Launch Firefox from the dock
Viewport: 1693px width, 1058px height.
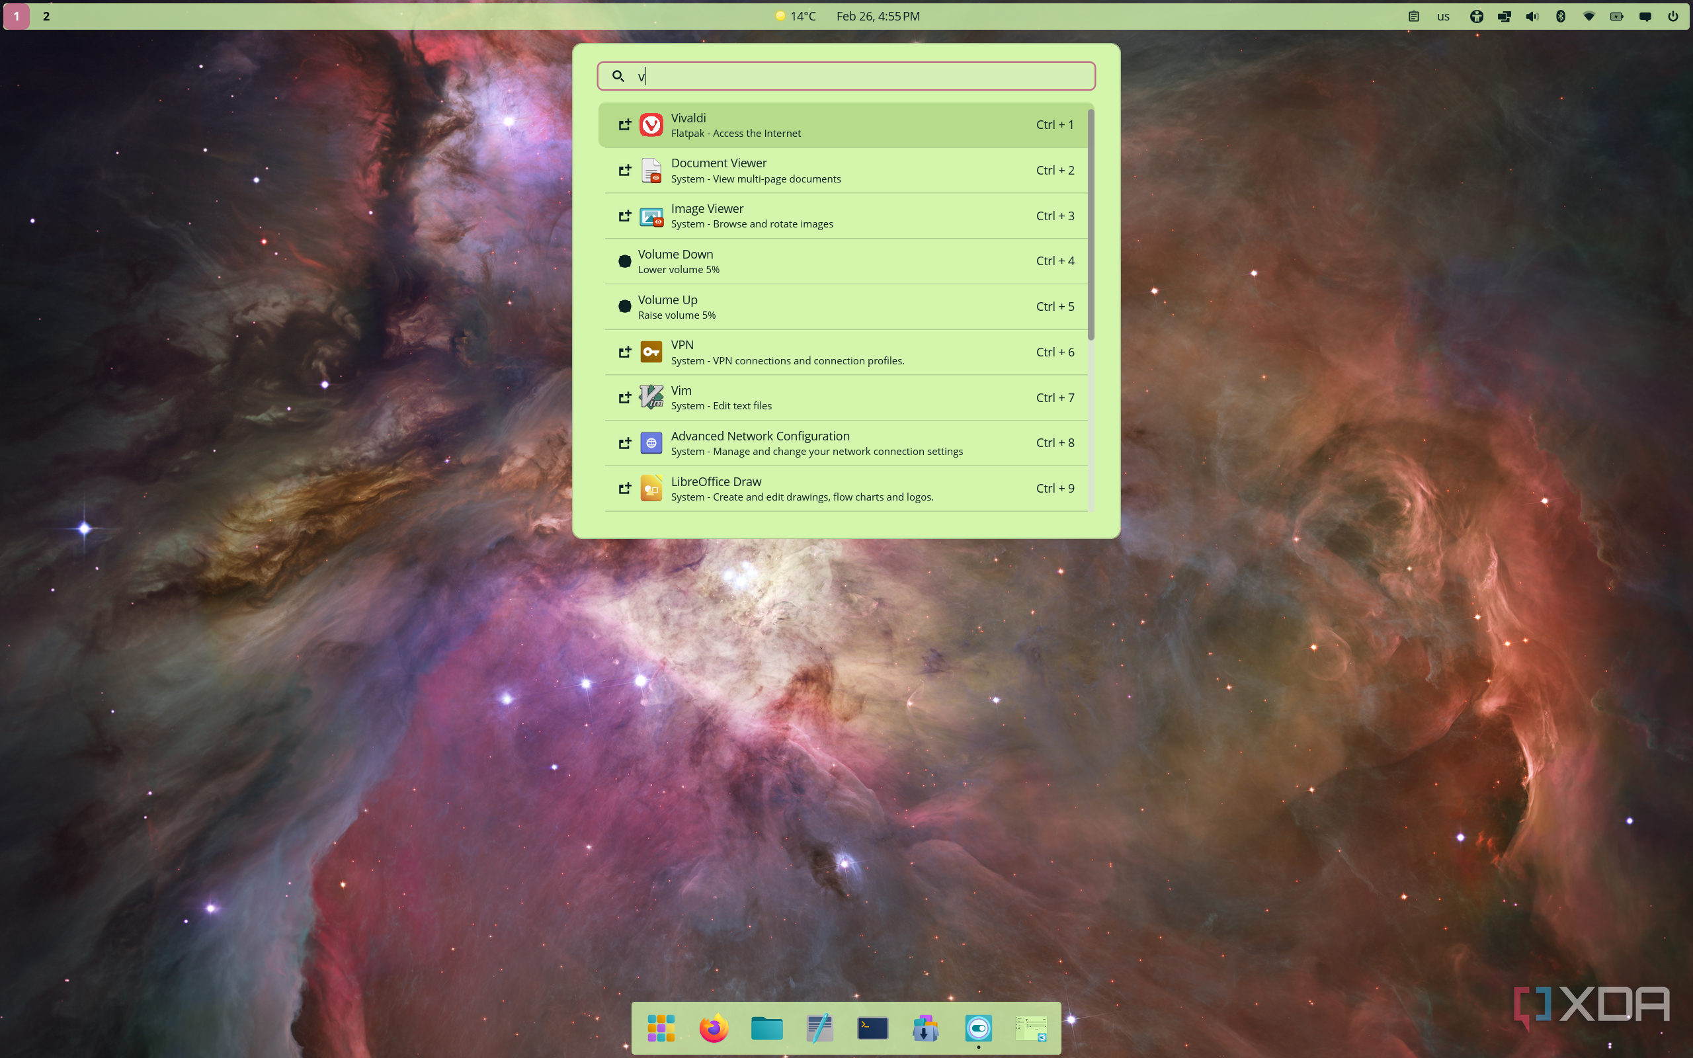pyautogui.click(x=714, y=1028)
